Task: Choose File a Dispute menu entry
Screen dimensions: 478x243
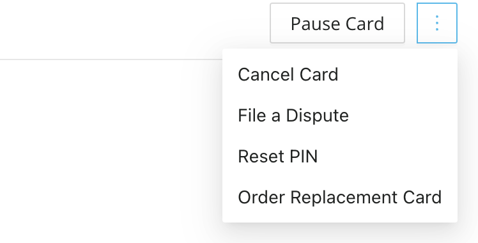Action: click(340, 115)
